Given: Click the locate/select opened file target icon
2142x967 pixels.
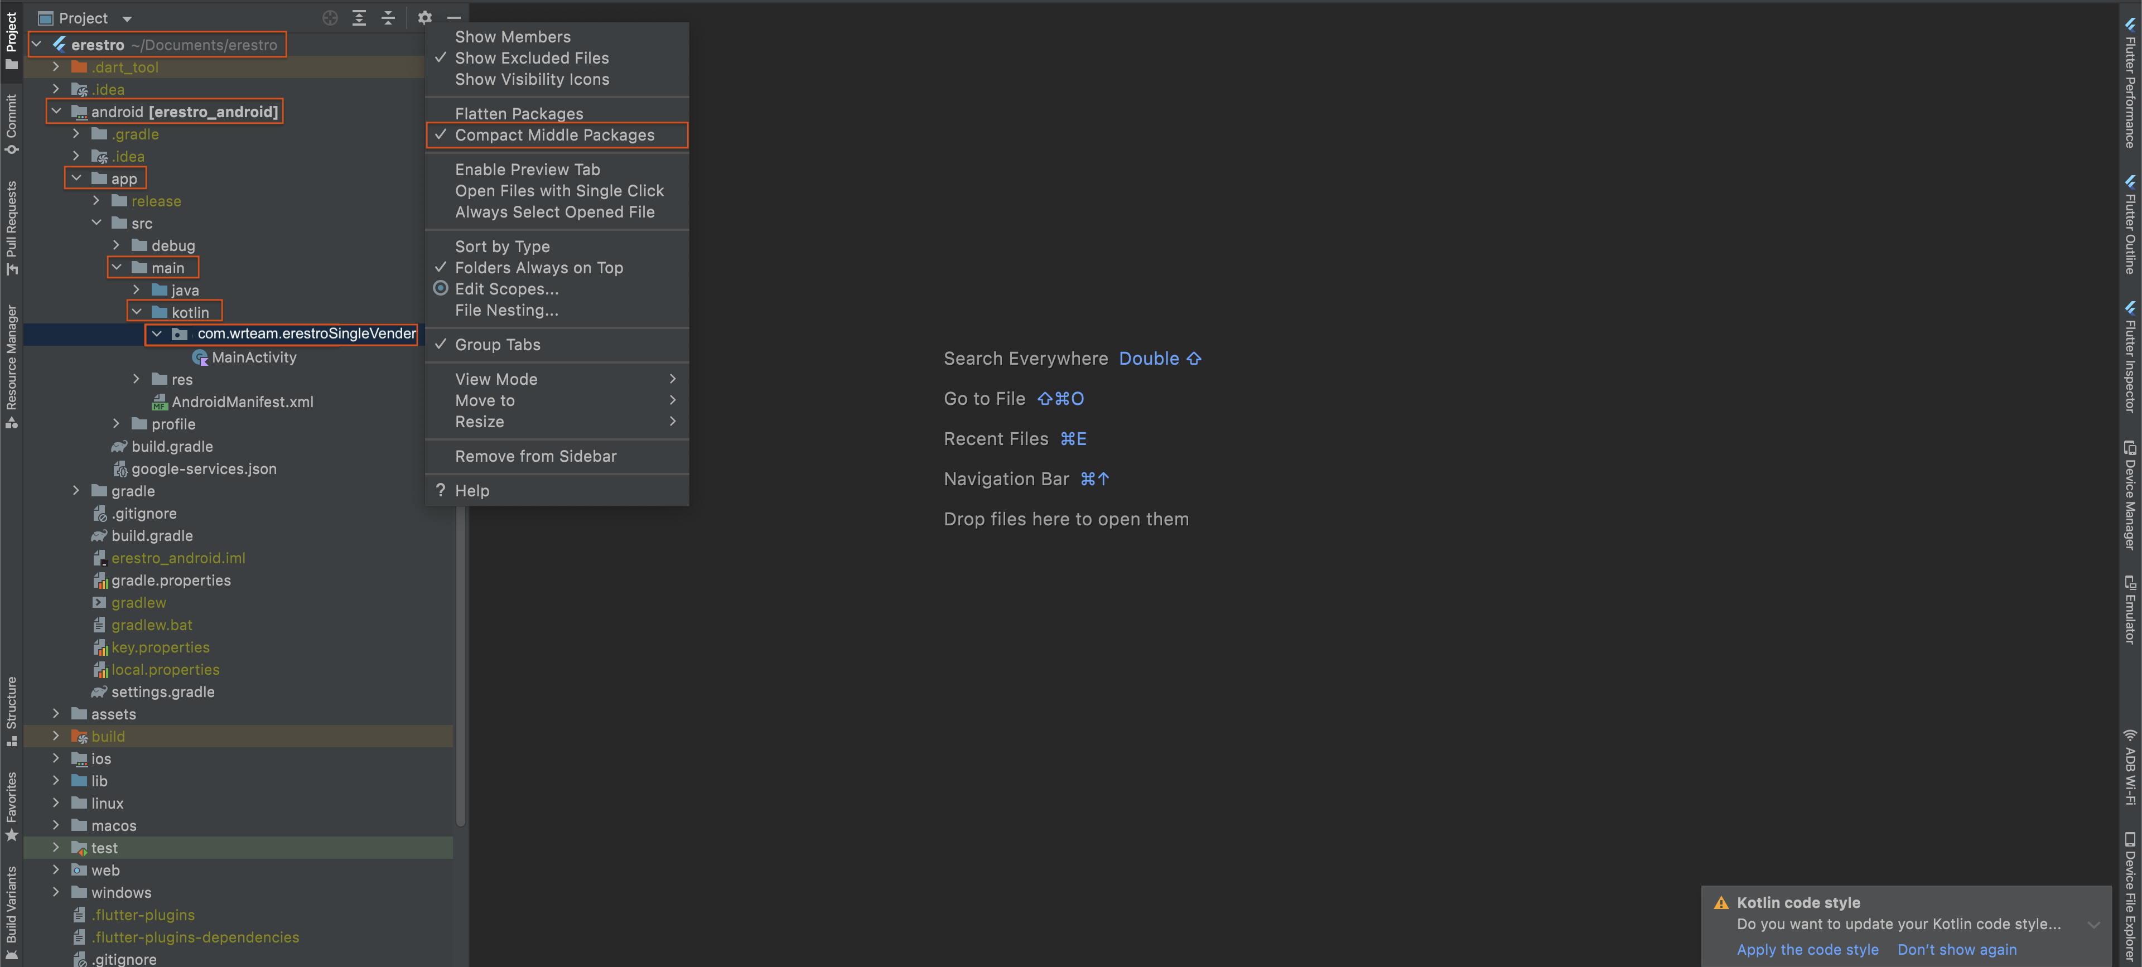Looking at the screenshot, I should pos(330,17).
